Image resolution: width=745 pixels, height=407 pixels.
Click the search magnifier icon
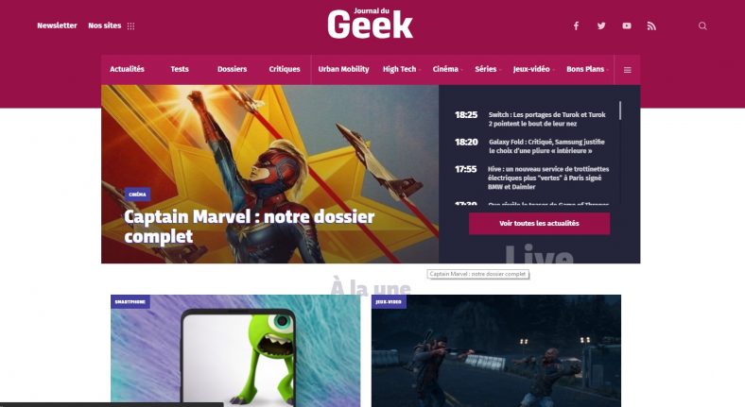[702, 25]
